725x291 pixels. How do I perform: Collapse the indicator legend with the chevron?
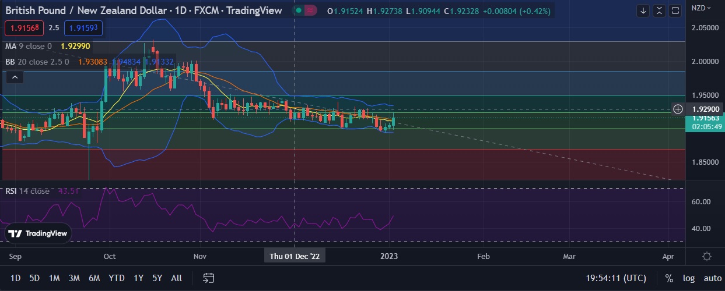[x=15, y=77]
